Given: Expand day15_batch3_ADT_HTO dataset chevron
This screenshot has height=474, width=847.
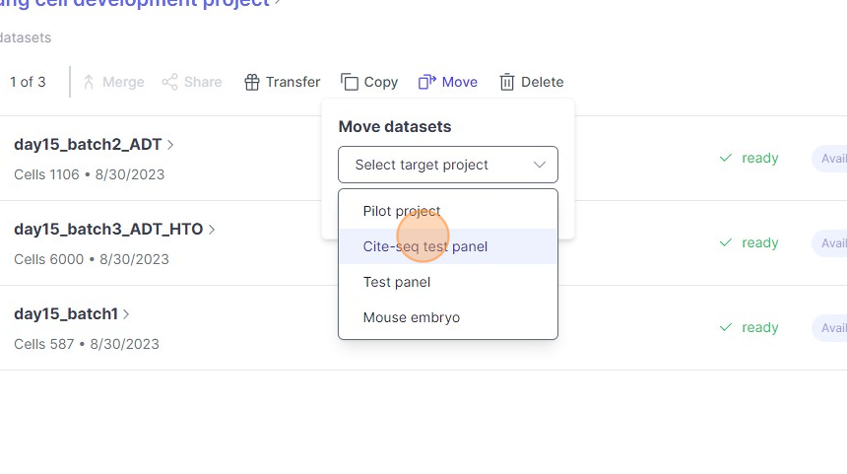Looking at the screenshot, I should (x=212, y=230).
